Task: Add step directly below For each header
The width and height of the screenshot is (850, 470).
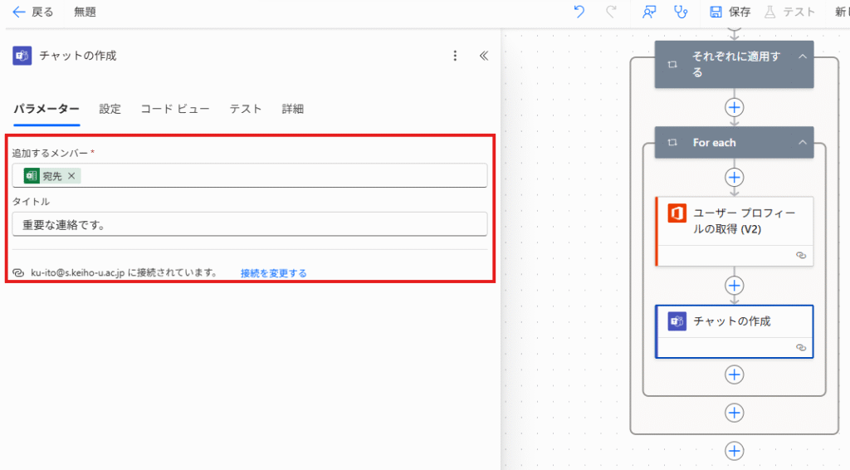Action: coord(734,177)
